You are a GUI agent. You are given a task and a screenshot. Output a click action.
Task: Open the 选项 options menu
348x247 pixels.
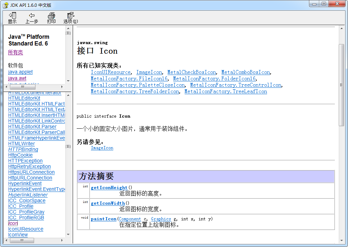click(x=71, y=18)
